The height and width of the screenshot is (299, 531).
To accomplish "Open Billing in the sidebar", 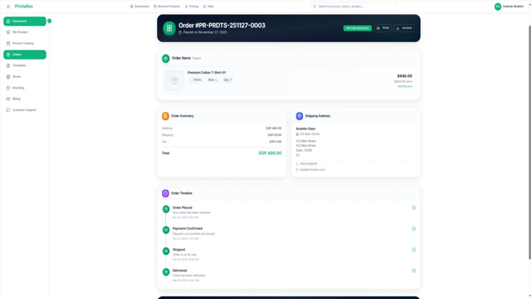I will click(x=25, y=98).
